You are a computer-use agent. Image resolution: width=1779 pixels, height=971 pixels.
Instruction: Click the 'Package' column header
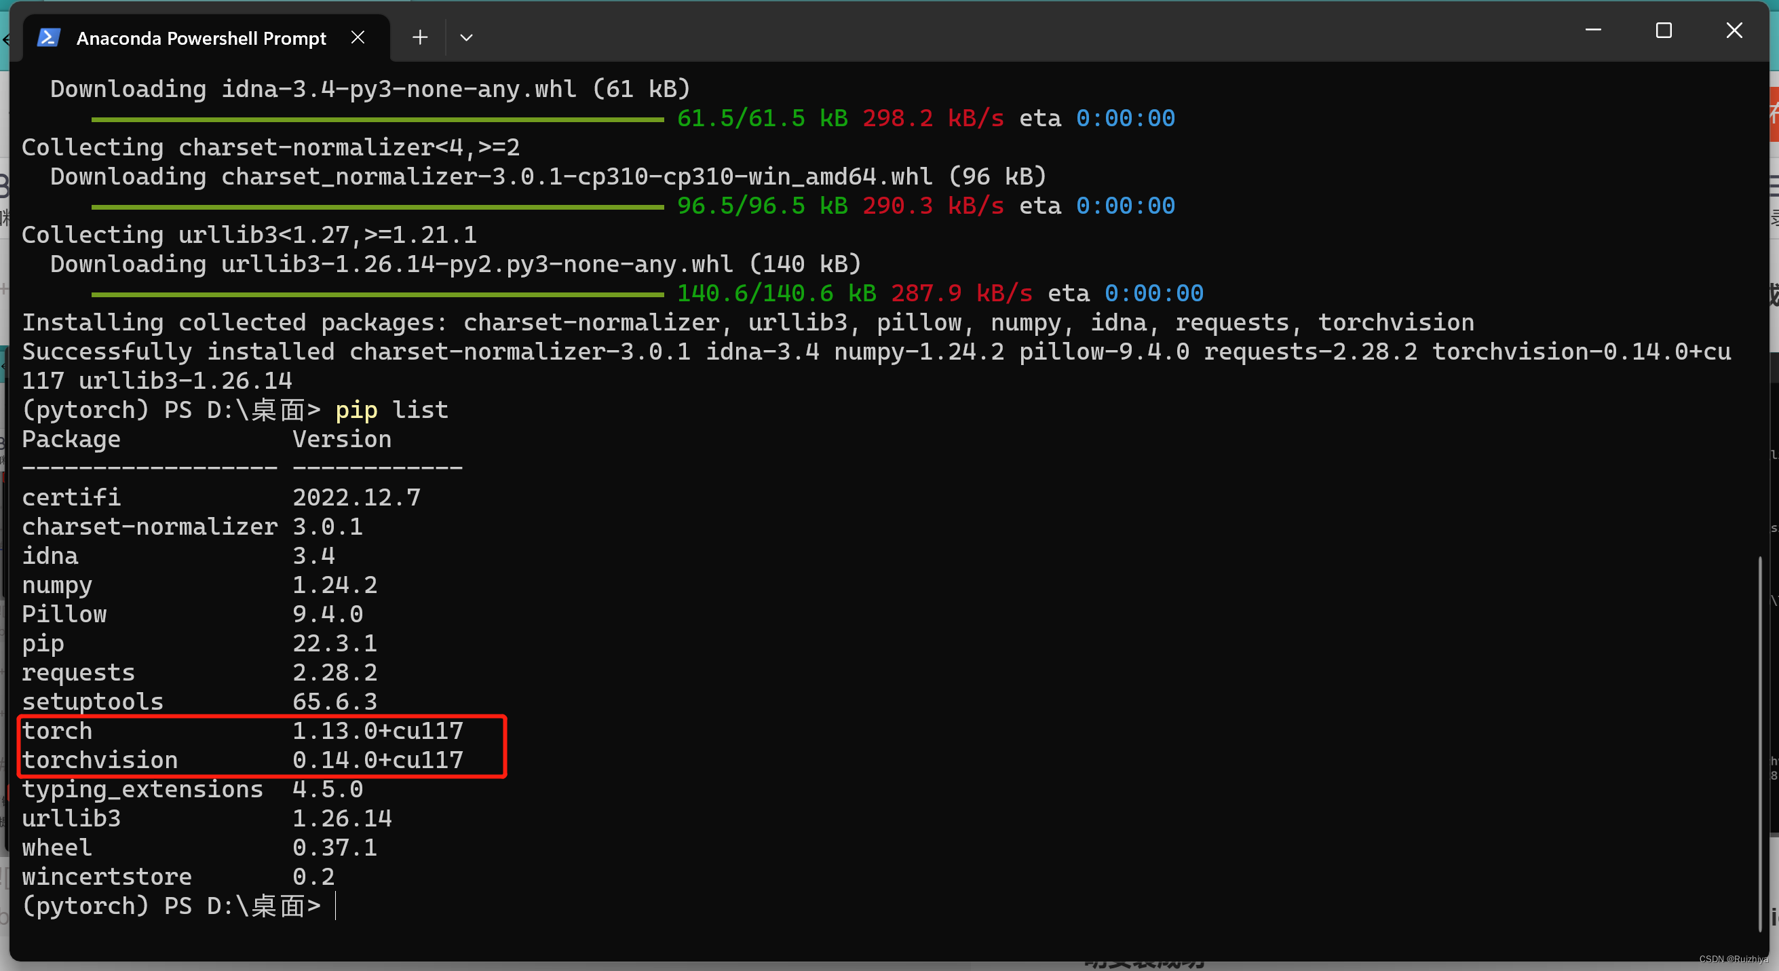click(x=71, y=439)
